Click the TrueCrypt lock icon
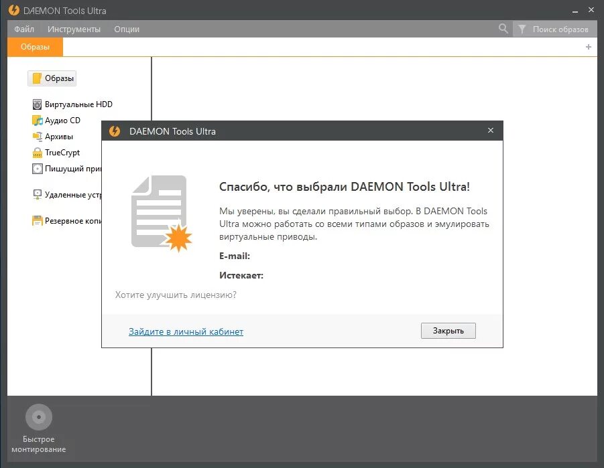The height and width of the screenshot is (468, 604). tap(37, 153)
